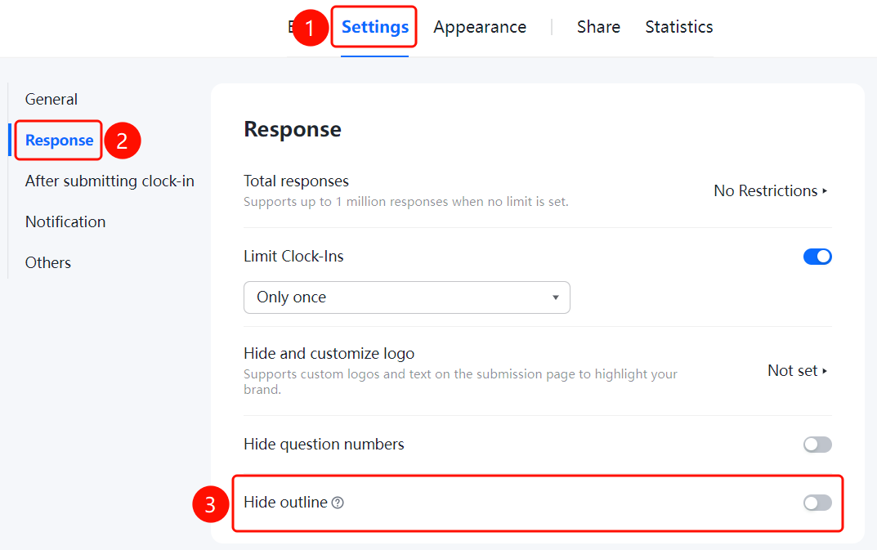Click the dropdown caret in Only once box

(x=556, y=297)
